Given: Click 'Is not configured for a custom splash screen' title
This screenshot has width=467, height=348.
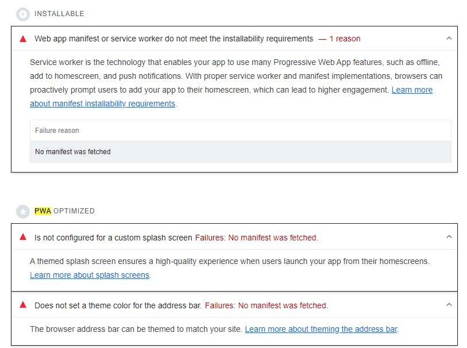Looking at the screenshot, I should 113,237.
